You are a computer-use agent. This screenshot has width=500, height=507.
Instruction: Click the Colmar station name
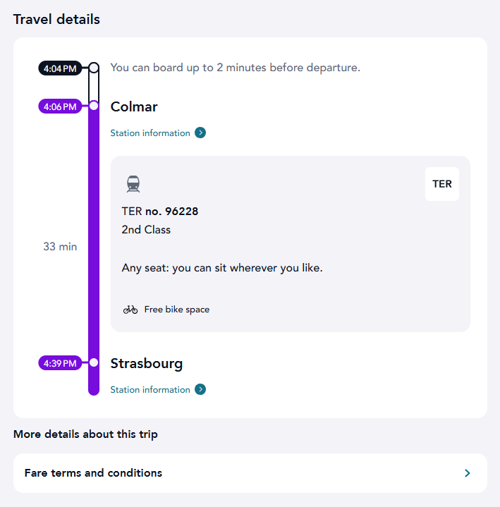pos(134,106)
